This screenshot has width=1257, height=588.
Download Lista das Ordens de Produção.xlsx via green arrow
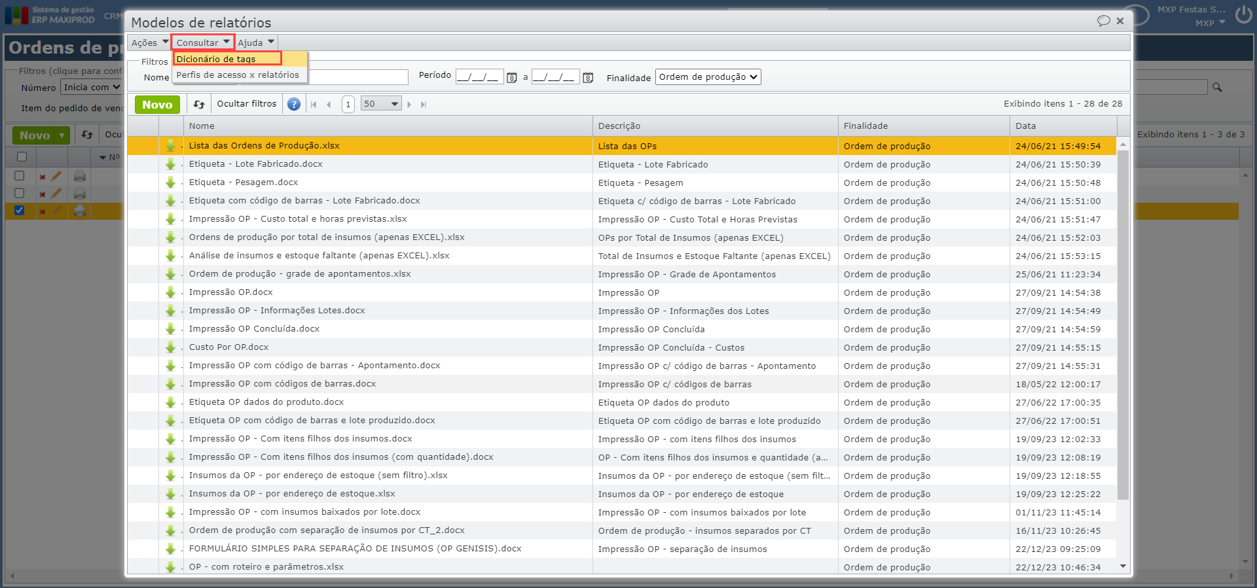coord(170,146)
